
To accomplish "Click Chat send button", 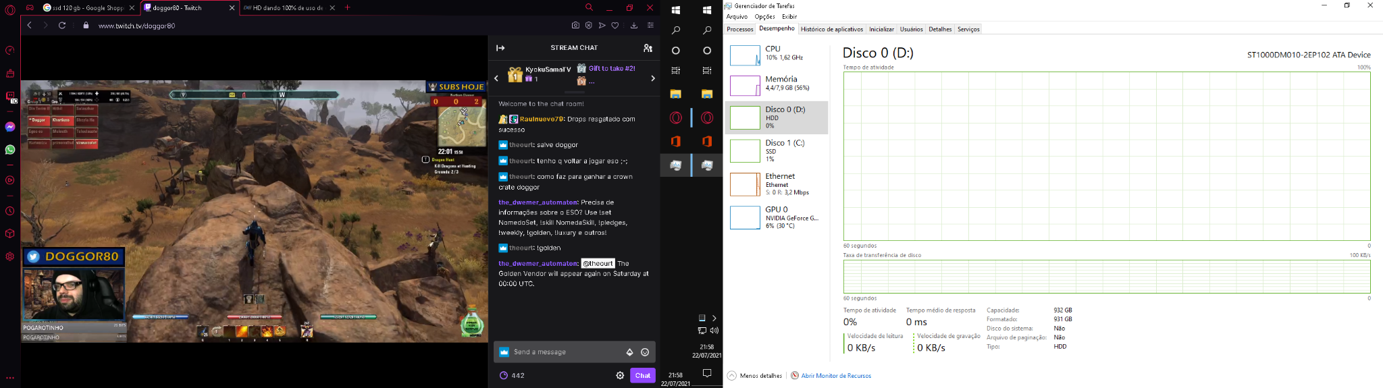I will tap(643, 376).
